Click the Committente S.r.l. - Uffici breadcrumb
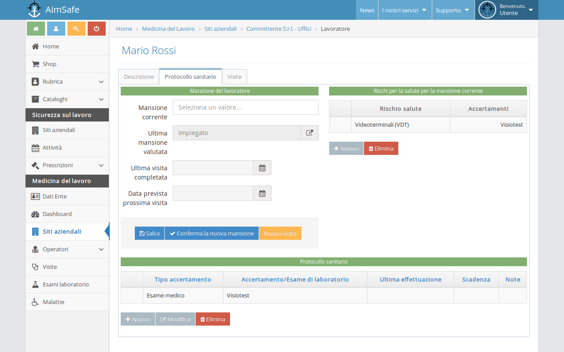 coord(278,29)
